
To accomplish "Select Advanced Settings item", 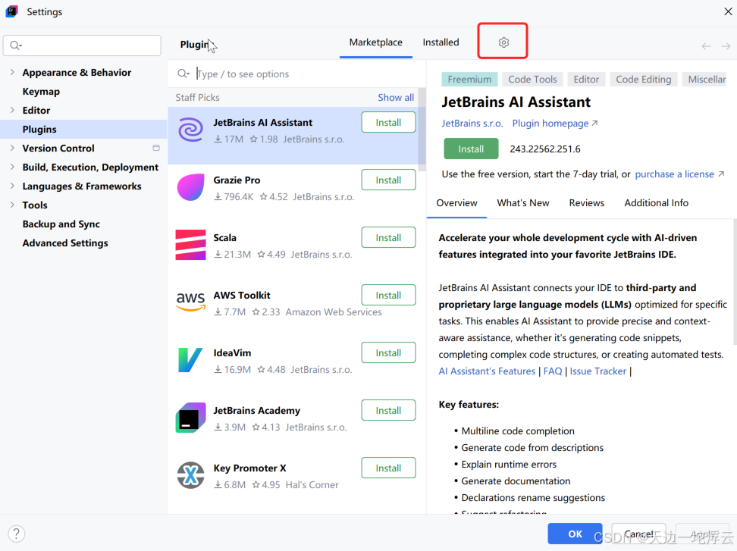I will (65, 243).
